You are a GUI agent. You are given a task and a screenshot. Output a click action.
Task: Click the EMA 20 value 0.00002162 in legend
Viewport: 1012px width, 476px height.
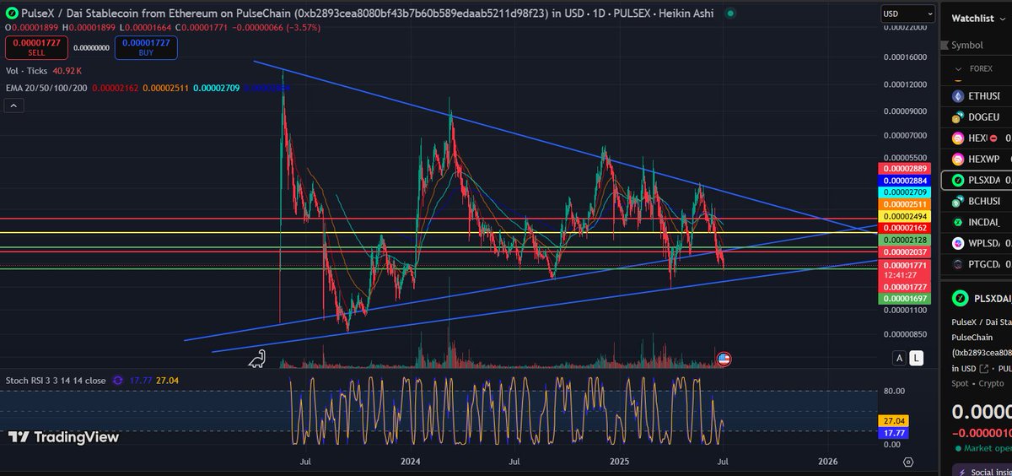pos(116,87)
